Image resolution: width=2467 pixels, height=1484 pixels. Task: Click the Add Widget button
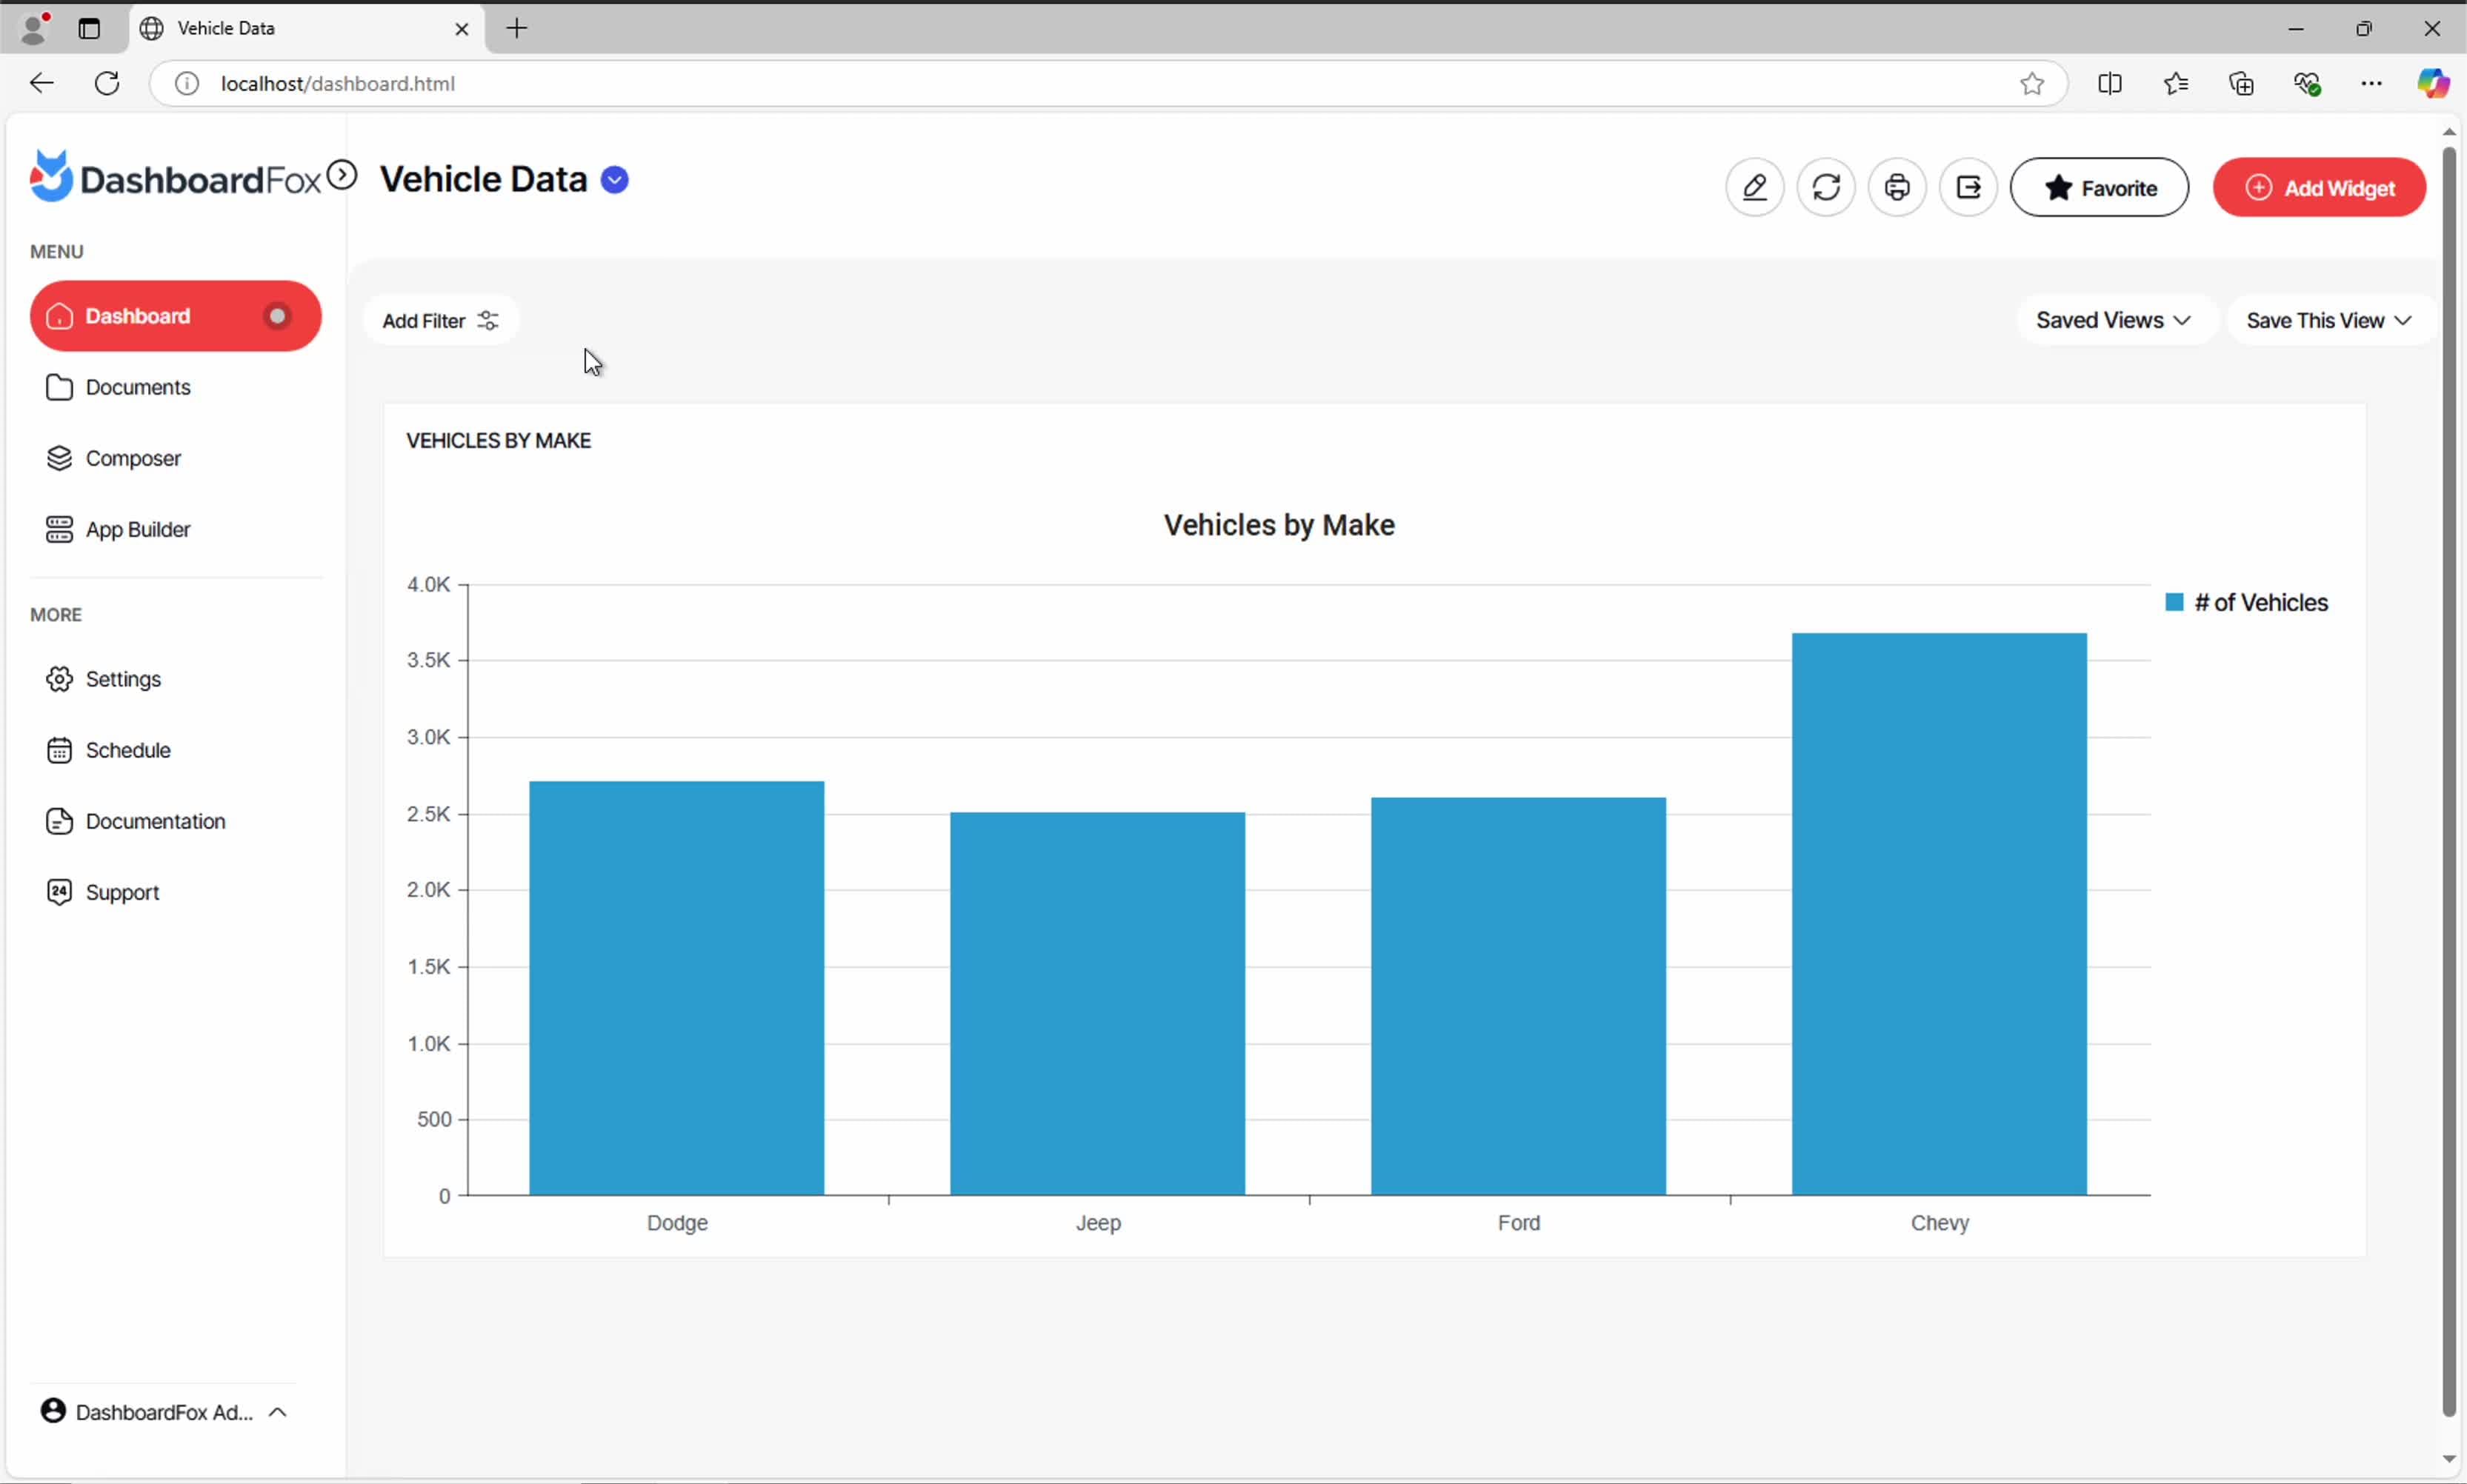(2319, 187)
